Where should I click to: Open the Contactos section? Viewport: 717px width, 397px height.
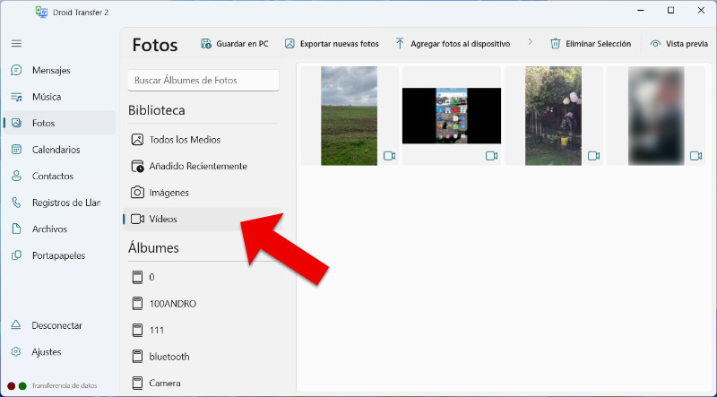click(52, 176)
